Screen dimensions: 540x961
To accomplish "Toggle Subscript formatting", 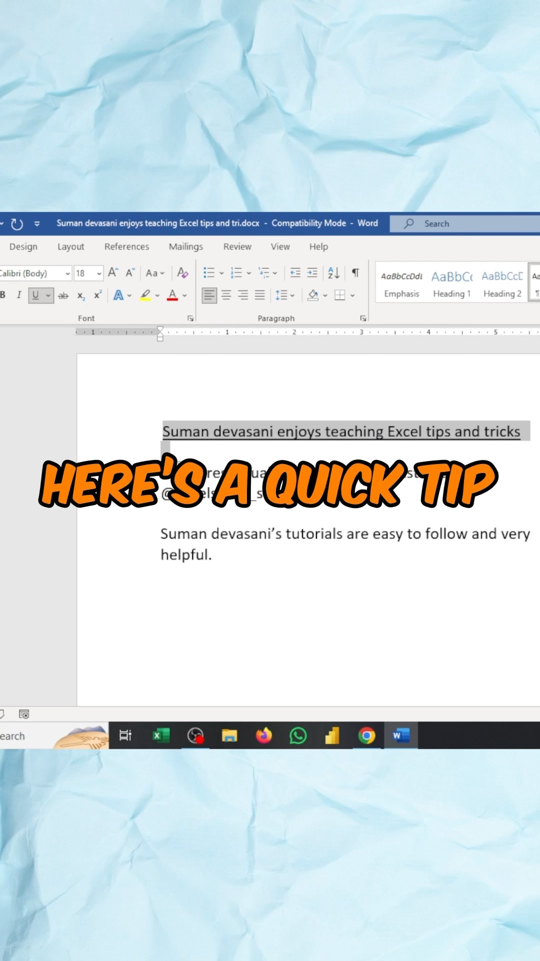I will pyautogui.click(x=81, y=295).
